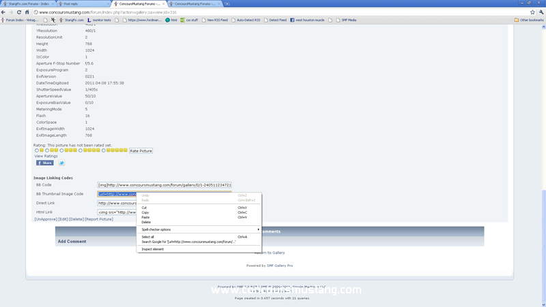Click the Edit picture link
546x307 pixels.
63,219
